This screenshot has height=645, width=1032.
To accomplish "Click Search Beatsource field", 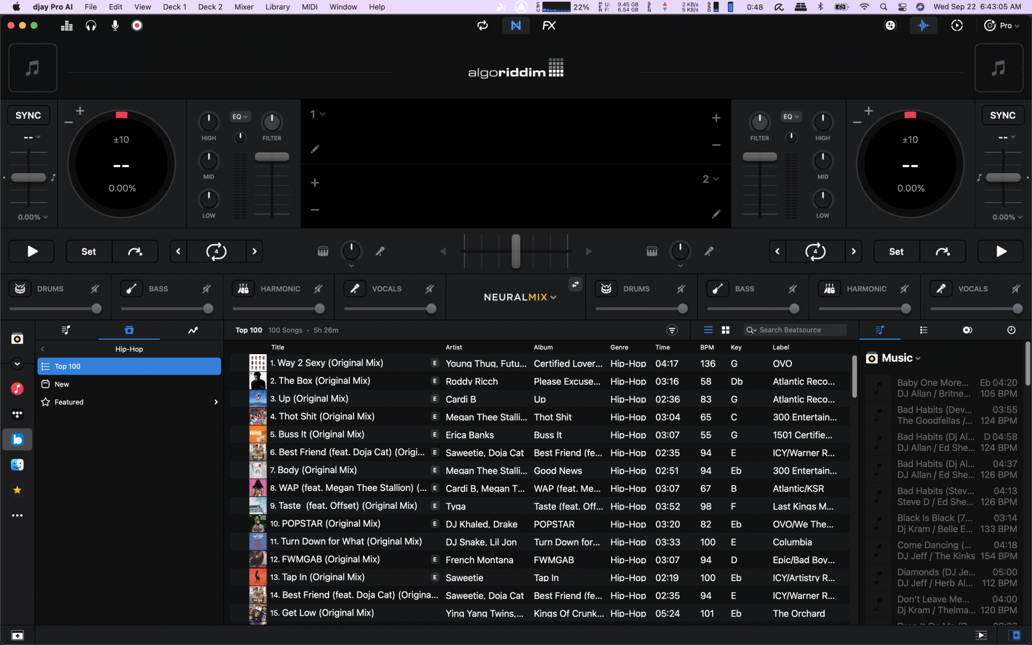I will [795, 330].
